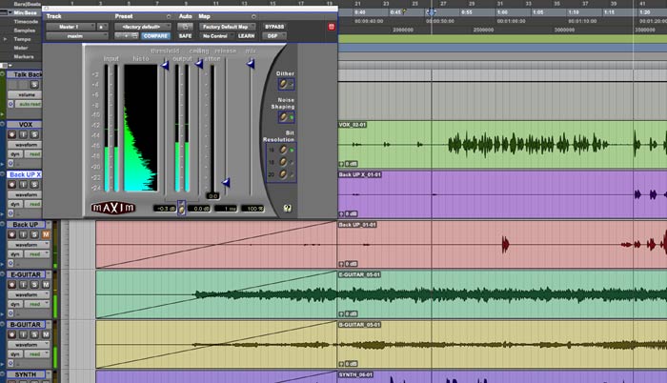Record-enable the B-GUITAR track
Screen dimensions: 667x383
click(11, 334)
